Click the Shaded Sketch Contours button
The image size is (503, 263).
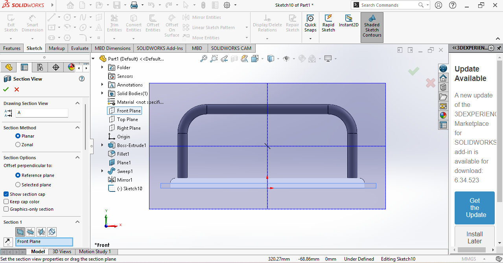(372, 27)
